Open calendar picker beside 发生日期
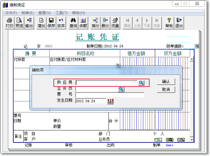Screen dimensions: 210x156 [x=110, y=101]
